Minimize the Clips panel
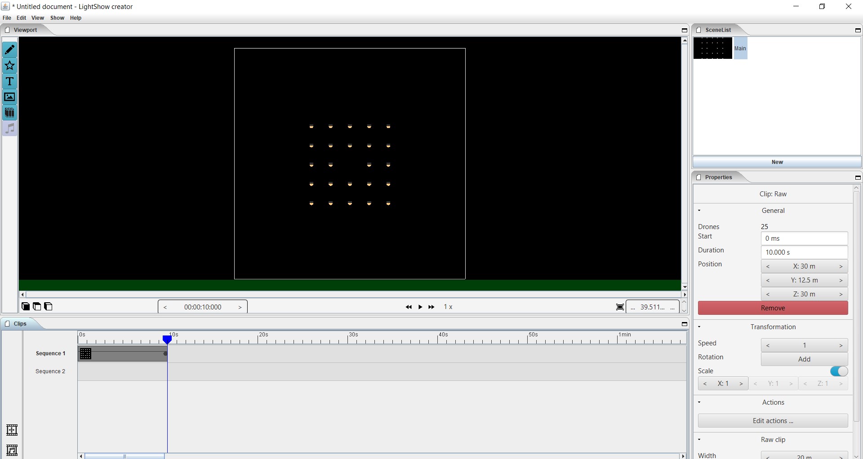Screen dimensions: 863x459 (x=685, y=324)
